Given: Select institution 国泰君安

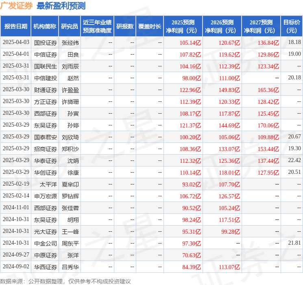Looking at the screenshot, I should coord(46,137).
